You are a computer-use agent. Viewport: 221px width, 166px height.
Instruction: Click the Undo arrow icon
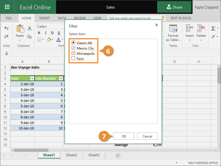(x=6, y=28)
